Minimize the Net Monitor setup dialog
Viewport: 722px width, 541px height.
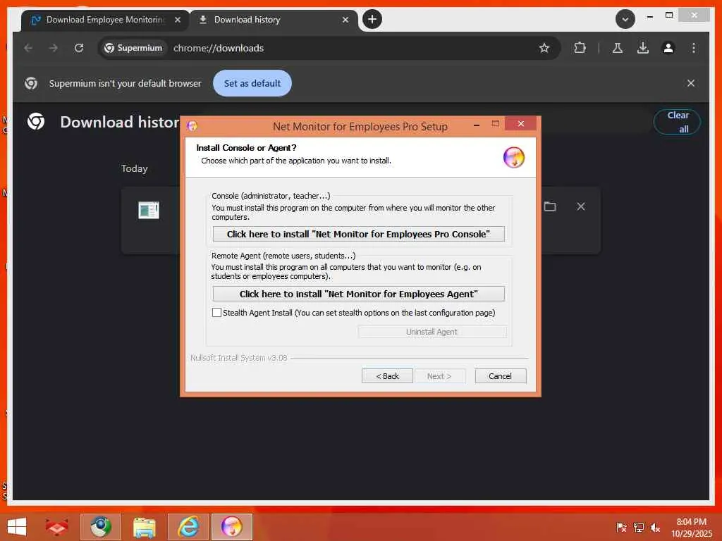[x=476, y=125]
